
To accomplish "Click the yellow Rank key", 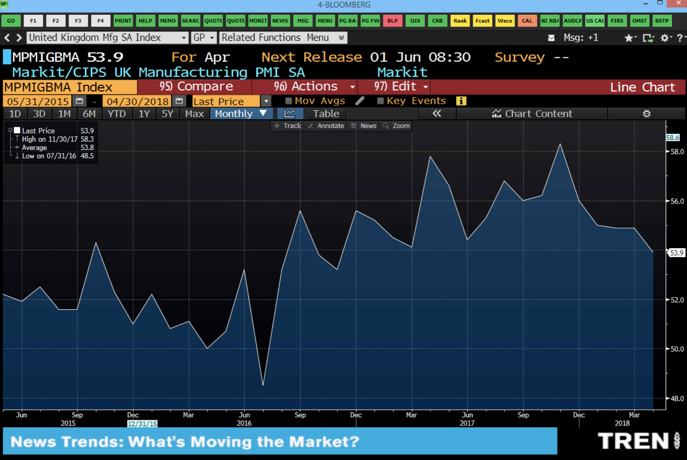I will click(460, 21).
